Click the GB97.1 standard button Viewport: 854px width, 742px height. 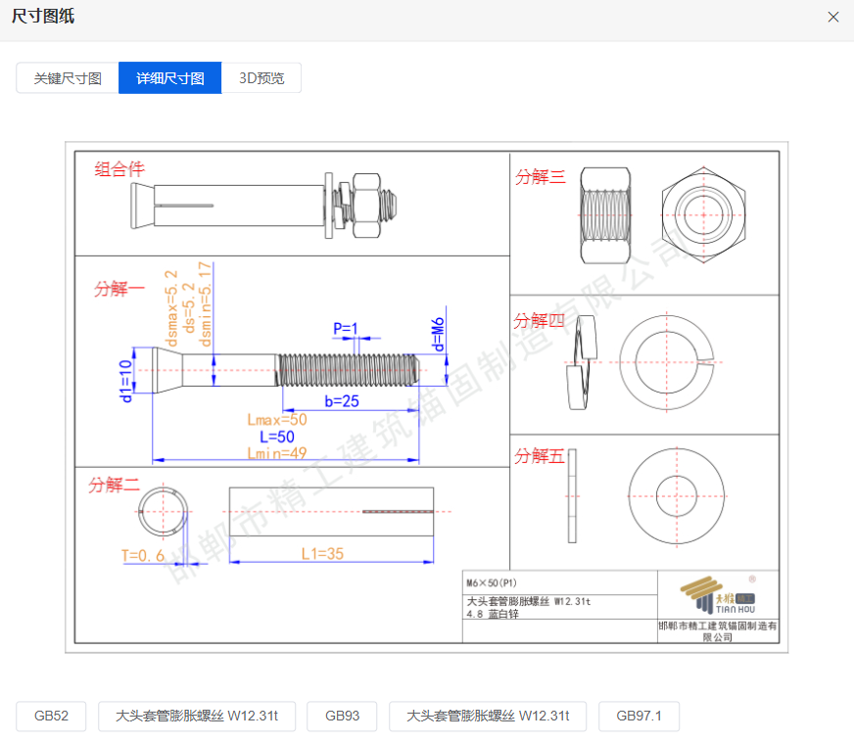(639, 716)
